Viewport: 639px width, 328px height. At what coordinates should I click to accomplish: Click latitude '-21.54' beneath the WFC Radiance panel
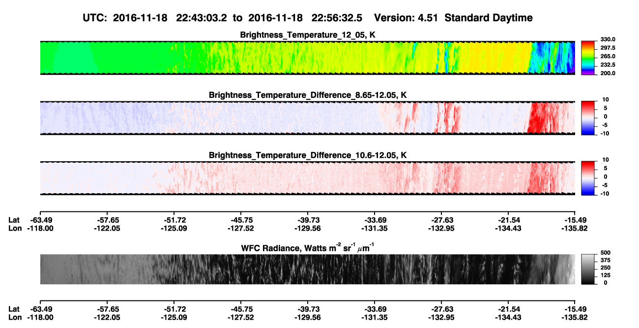[x=508, y=309]
